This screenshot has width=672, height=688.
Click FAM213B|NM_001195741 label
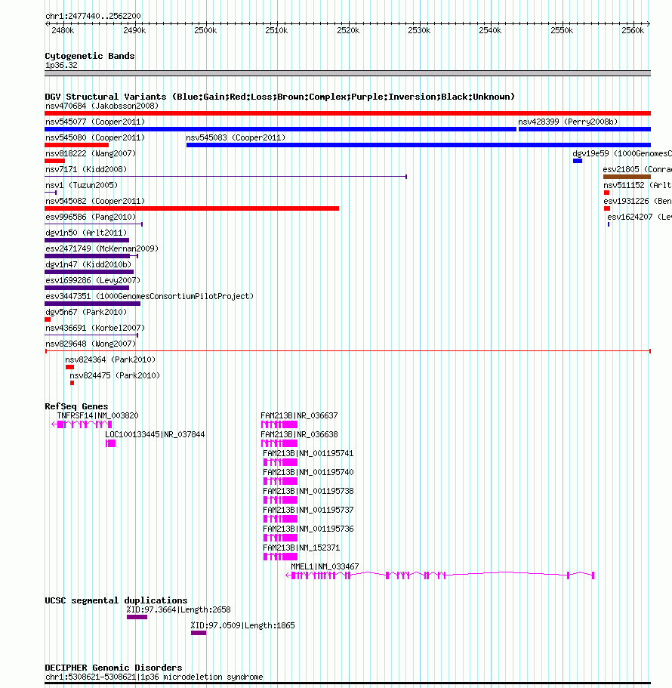[x=308, y=453]
